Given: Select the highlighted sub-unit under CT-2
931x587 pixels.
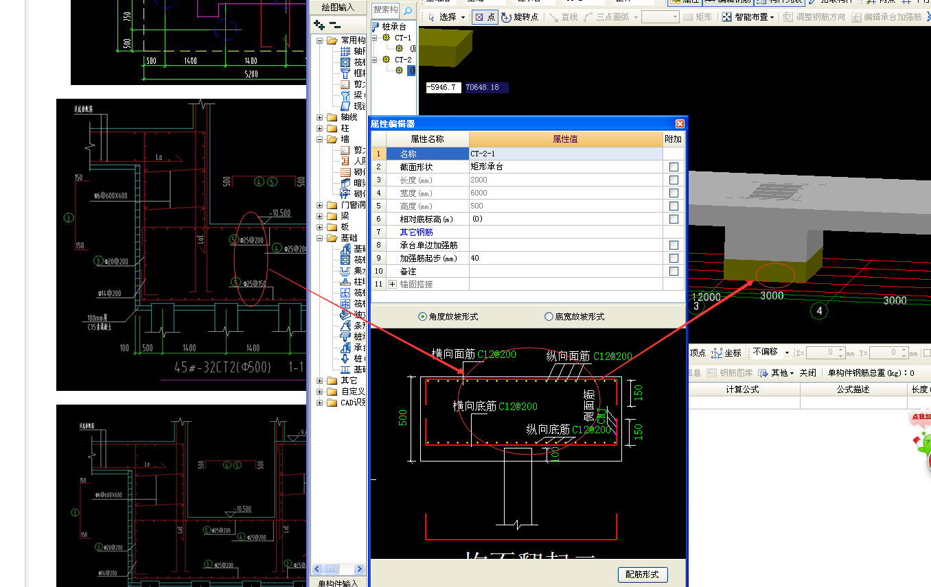Looking at the screenshot, I should click(x=411, y=70).
